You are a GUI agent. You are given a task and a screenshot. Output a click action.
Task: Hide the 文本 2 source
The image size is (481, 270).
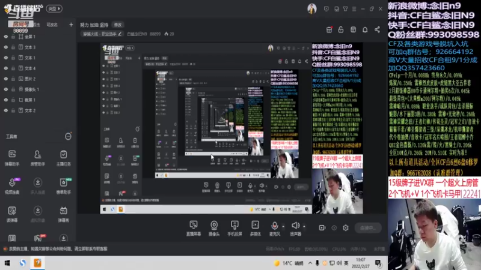coord(6,110)
